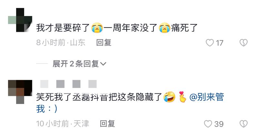Select the comment text 一周年家没了

point(131,28)
